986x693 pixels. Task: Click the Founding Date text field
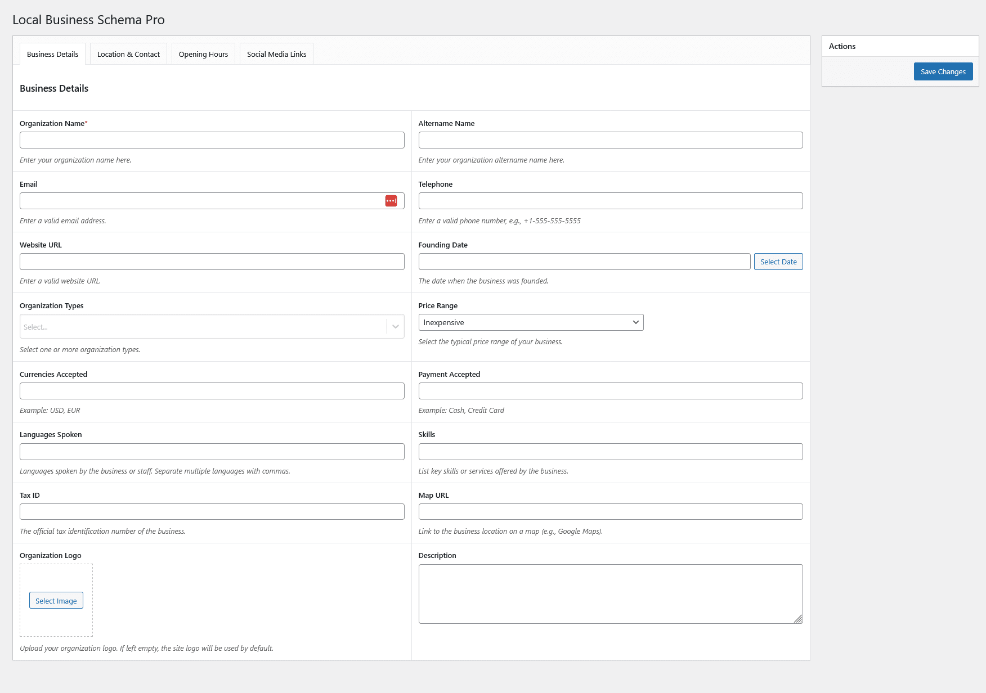[584, 262]
